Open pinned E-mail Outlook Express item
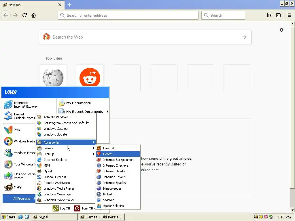295x221 pixels. [x=19, y=116]
